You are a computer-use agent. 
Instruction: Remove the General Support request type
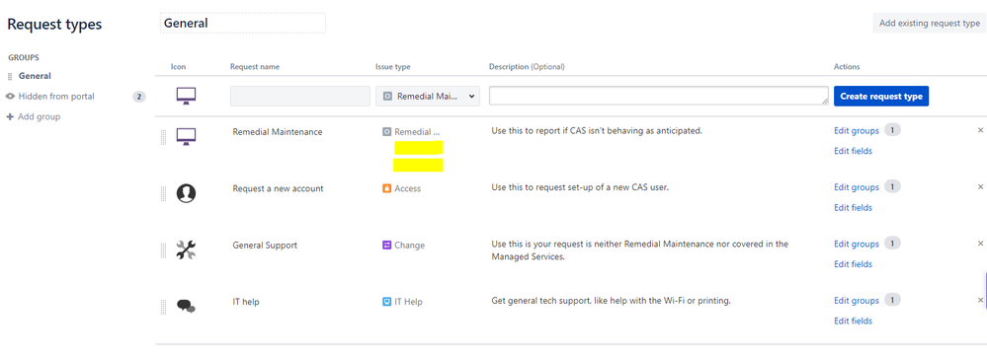click(980, 244)
